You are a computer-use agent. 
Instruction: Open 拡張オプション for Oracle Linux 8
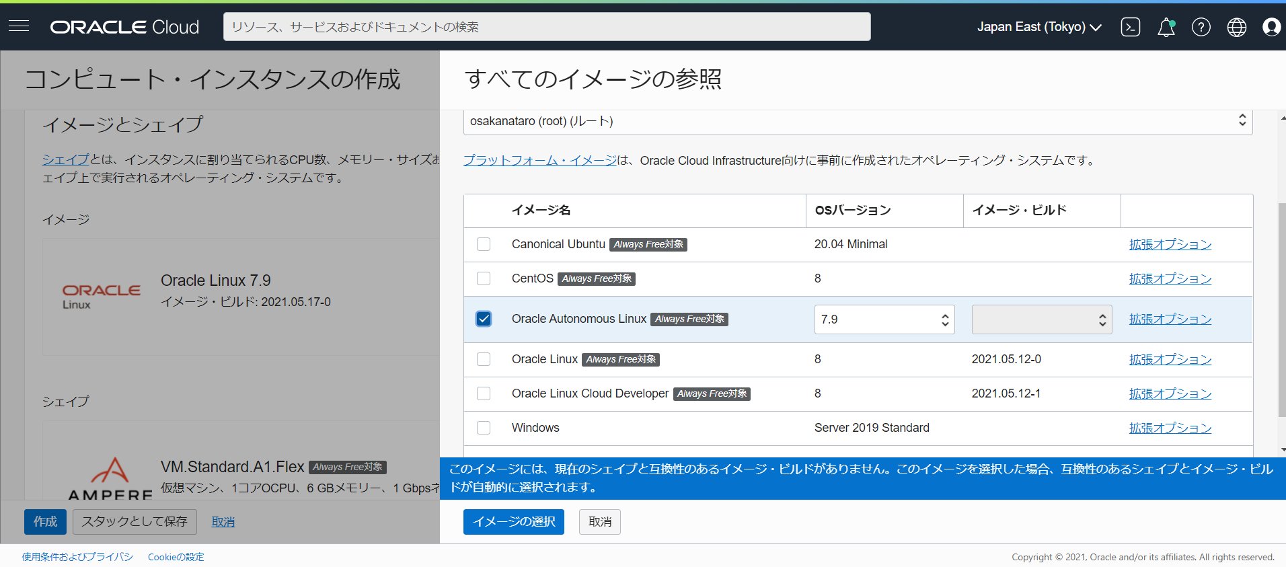coord(1170,359)
